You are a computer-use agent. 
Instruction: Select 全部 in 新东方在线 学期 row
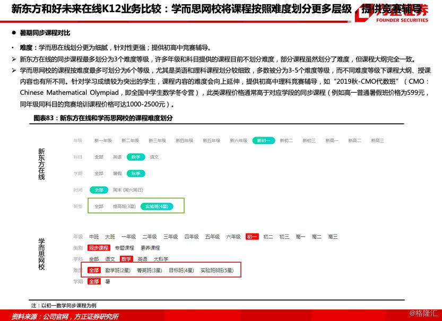point(99,174)
